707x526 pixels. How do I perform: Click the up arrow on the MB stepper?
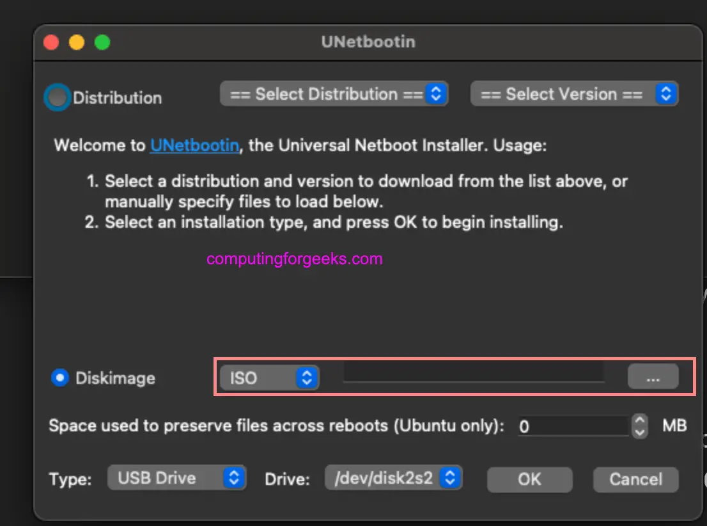638,420
